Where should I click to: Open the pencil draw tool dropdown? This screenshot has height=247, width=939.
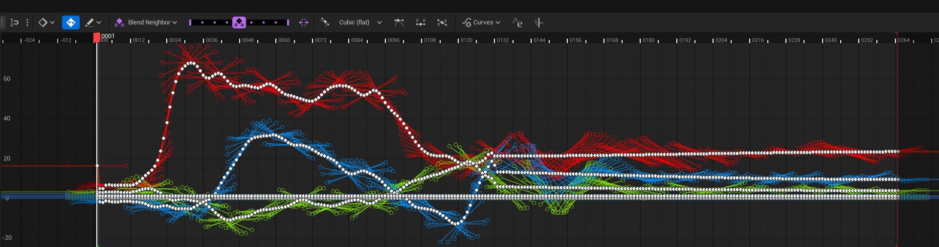click(x=93, y=22)
